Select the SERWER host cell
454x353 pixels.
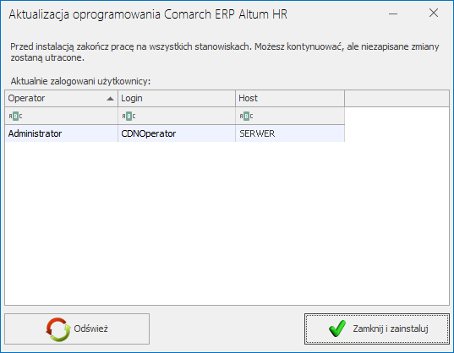(x=290, y=133)
